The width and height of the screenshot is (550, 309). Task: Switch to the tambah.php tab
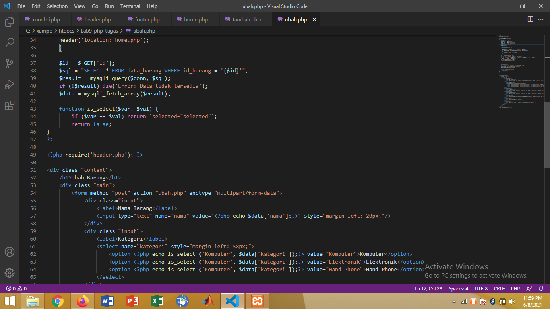(246, 19)
